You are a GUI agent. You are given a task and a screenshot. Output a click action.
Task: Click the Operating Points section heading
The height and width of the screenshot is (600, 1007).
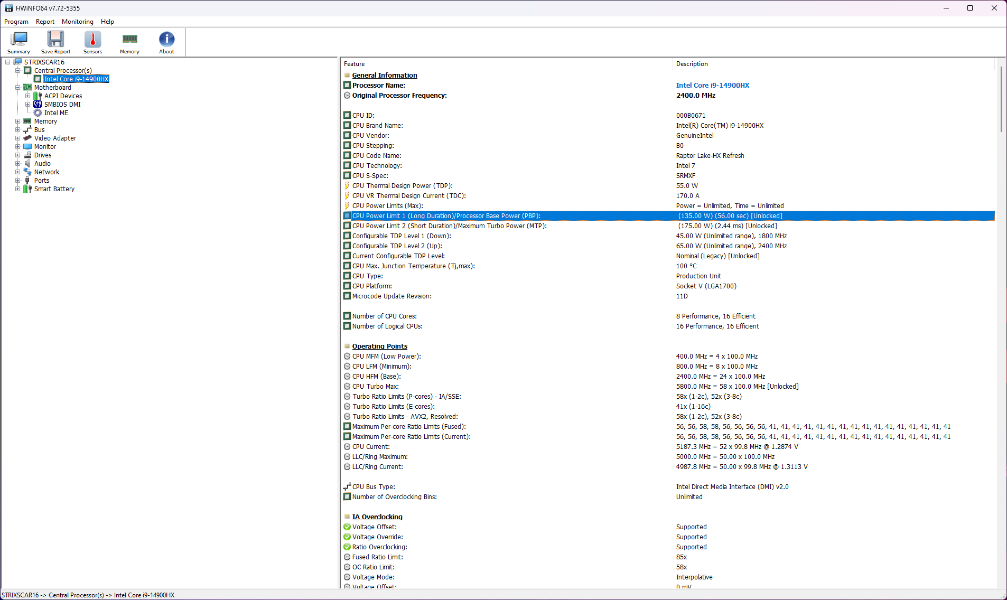coord(380,346)
